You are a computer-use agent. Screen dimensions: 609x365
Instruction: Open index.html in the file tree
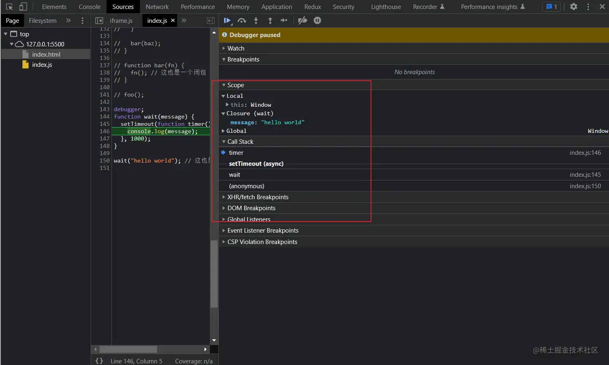tap(46, 54)
